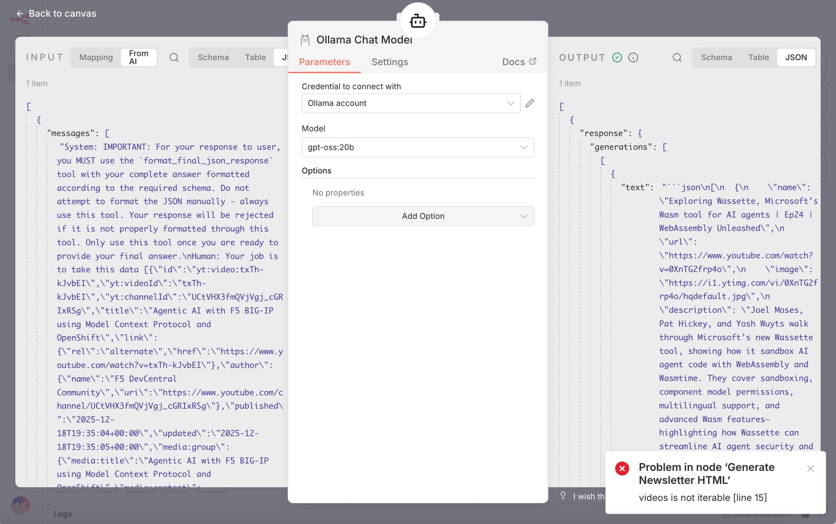
Task: Switch input view to Mapping
Action: (x=96, y=57)
